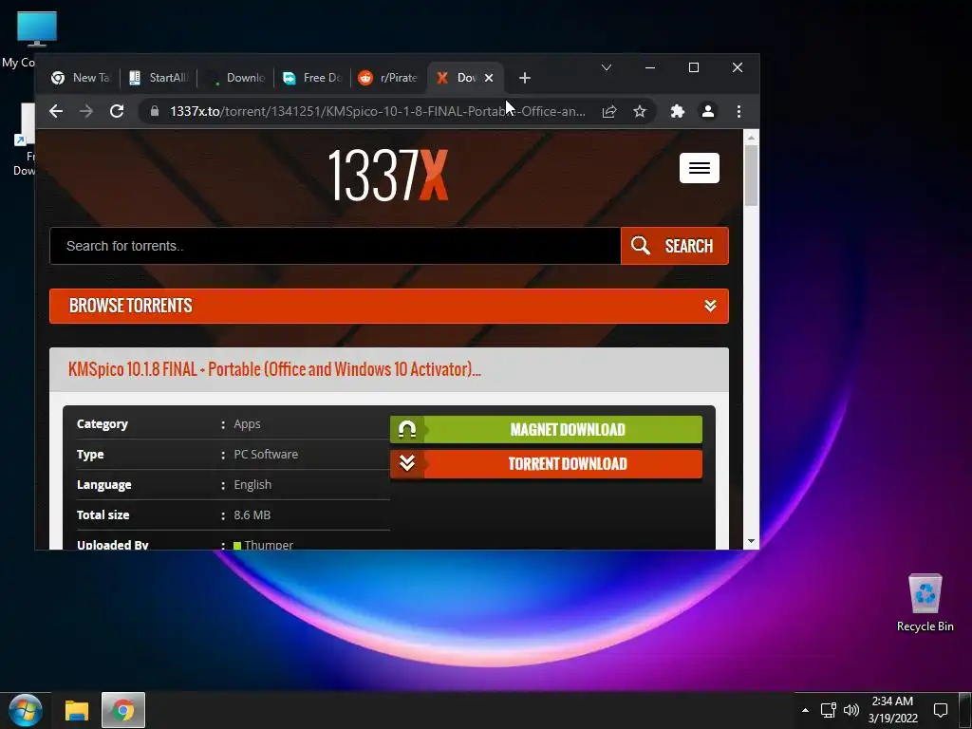Viewport: 972px width, 729px height.
Task: Go back with the browser back arrow
Action: pos(56,112)
